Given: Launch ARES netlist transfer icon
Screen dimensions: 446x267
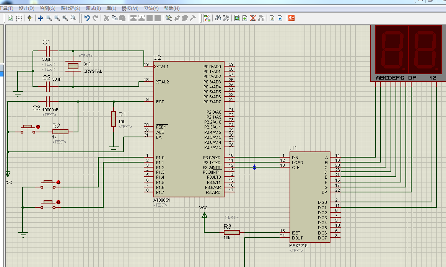Looking at the screenshot, I should tap(291, 18).
